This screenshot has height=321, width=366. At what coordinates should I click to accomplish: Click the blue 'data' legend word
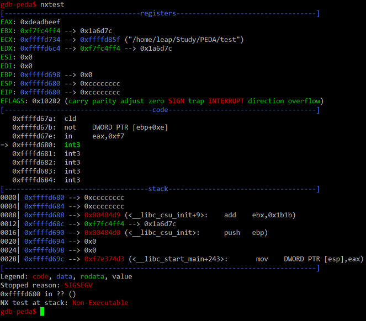click(64, 277)
